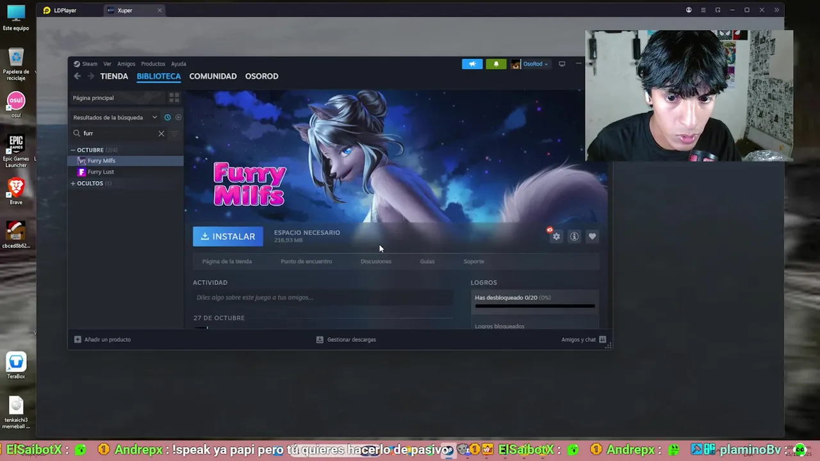This screenshot has width=820, height=461.
Task: Open the Ayuda menu
Action: [x=179, y=64]
